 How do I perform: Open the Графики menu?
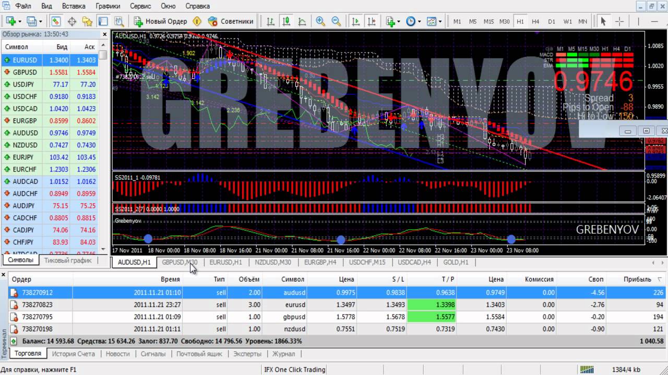pos(108,6)
